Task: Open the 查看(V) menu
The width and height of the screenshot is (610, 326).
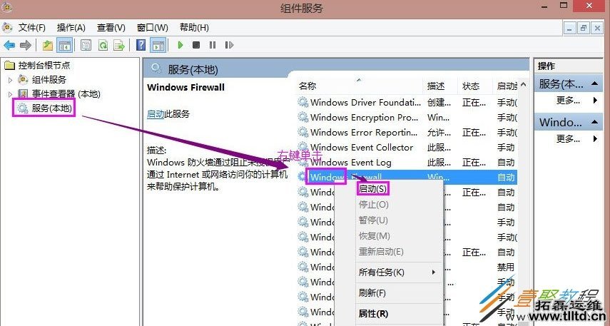Action: 111,28
